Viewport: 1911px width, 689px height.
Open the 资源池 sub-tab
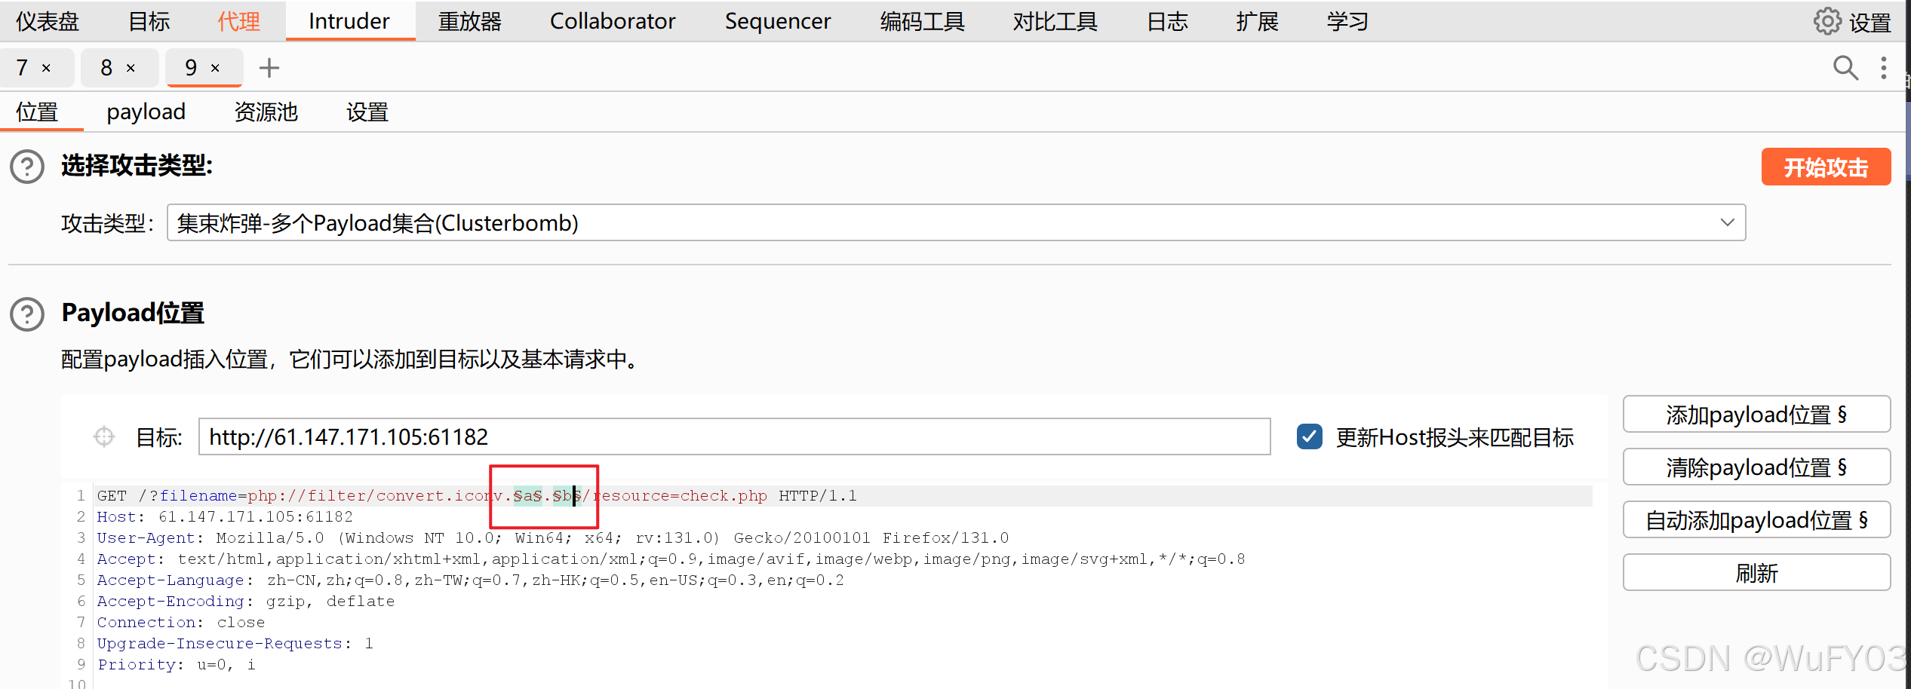pos(266,112)
